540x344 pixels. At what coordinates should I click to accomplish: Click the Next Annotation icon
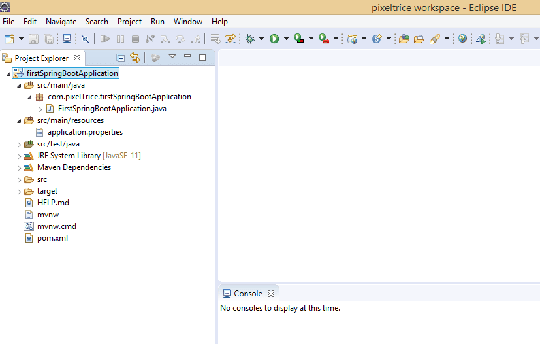point(500,39)
